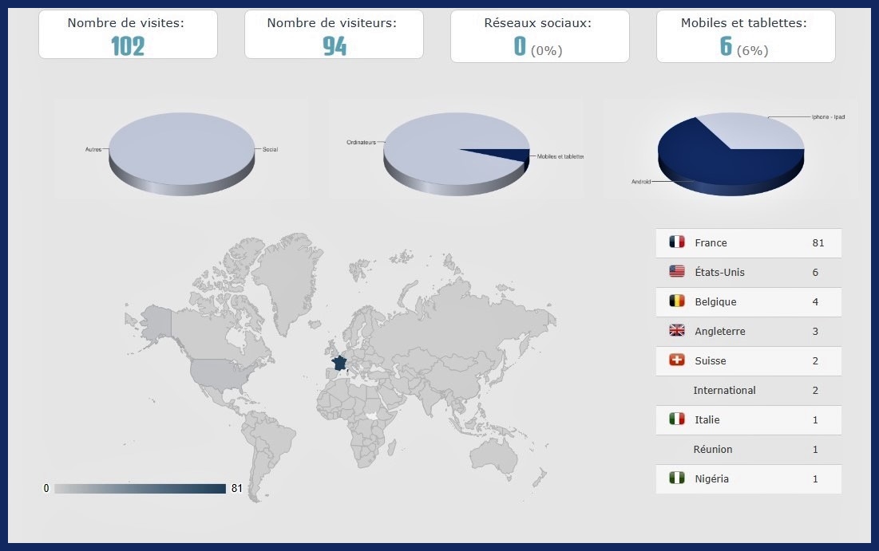Screen dimensions: 879x551
Task: Click the Autres/Social pie chart
Action: [182, 154]
